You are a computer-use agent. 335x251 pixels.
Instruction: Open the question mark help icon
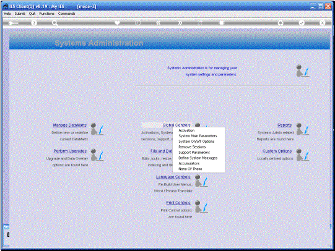34,23
